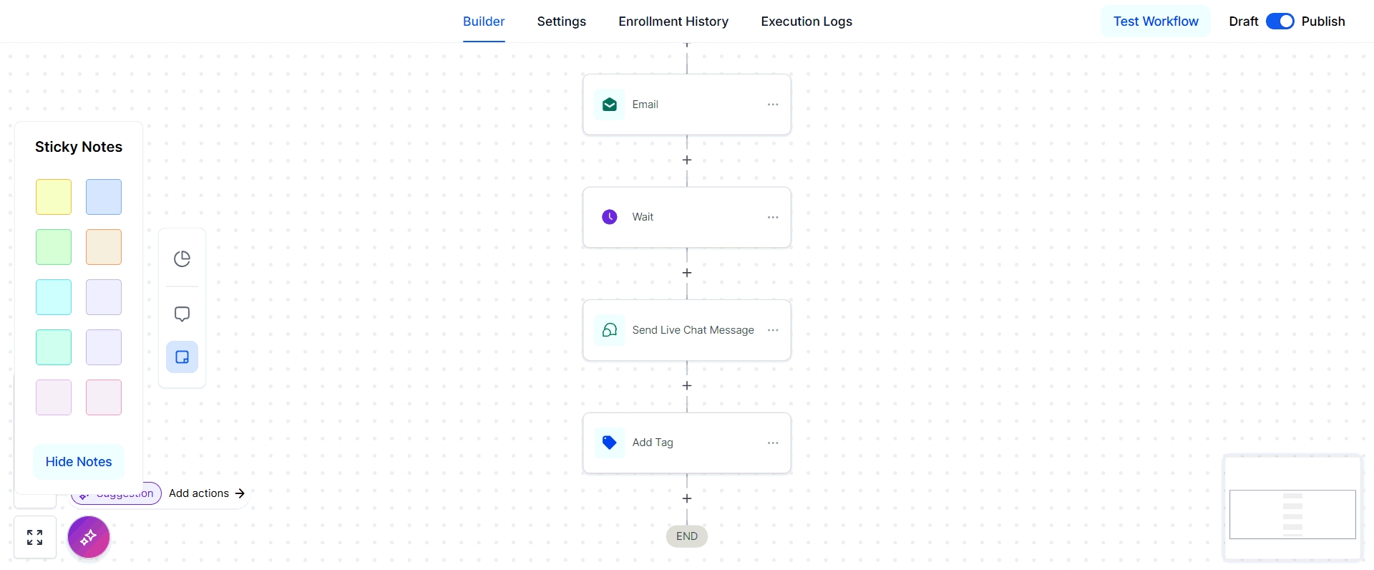Click the Email action envelope icon
1374x570 pixels.
tap(610, 105)
